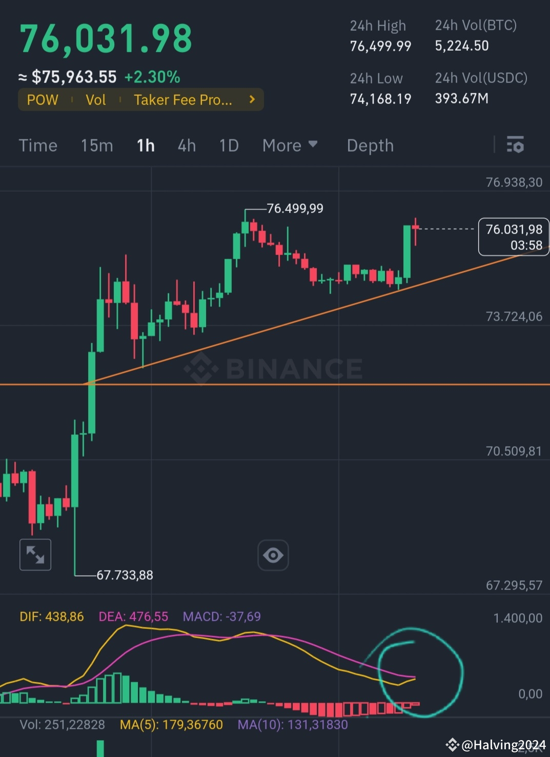Click the 1D candle timeframe
The height and width of the screenshot is (757, 550).
(228, 145)
